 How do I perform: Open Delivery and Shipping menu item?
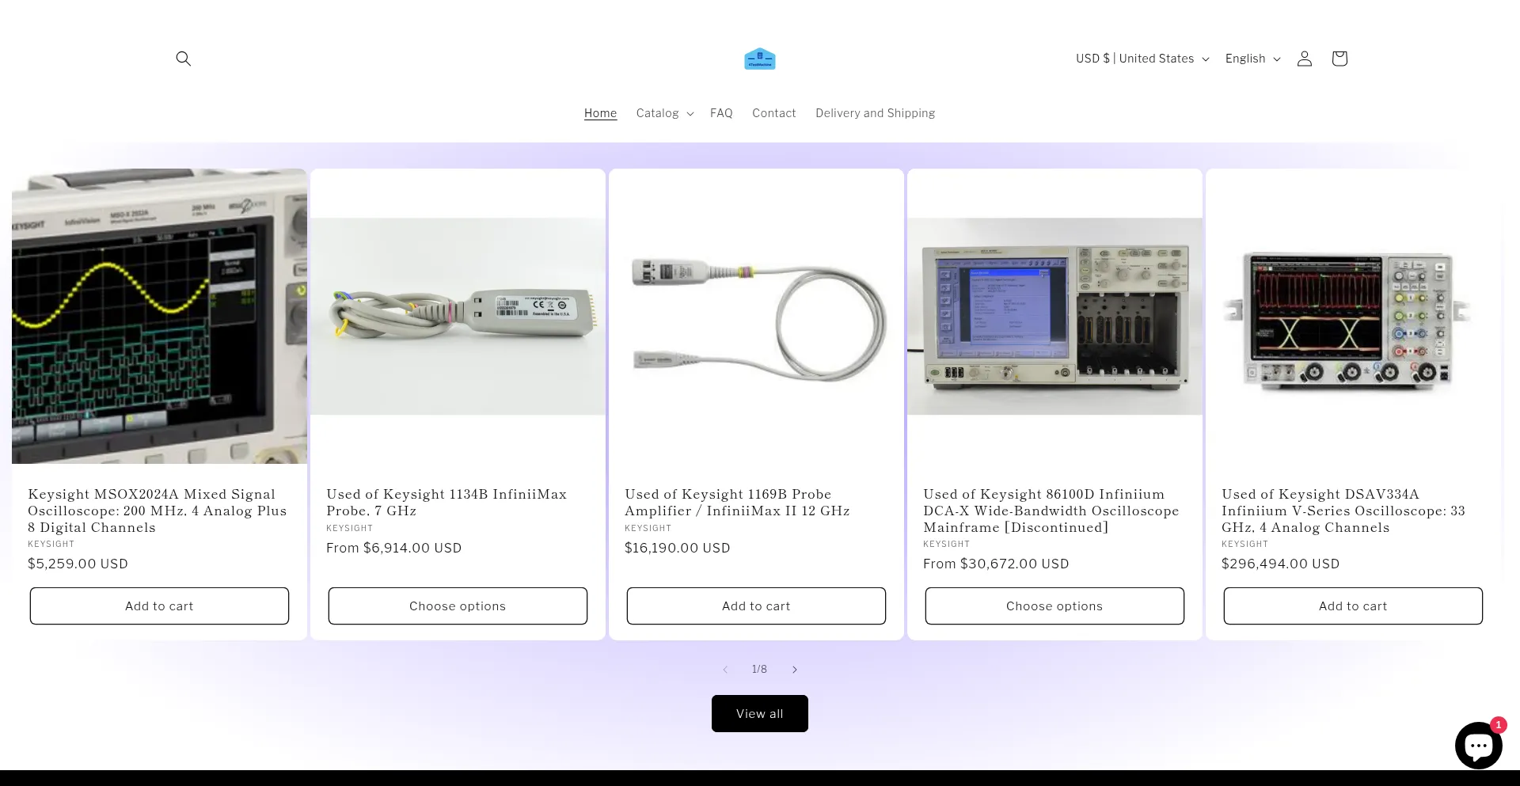coord(875,113)
